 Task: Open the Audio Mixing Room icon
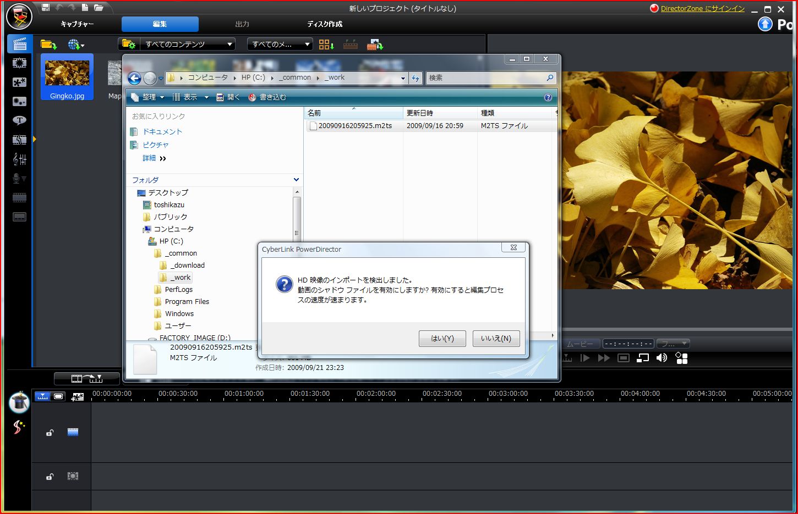(x=19, y=159)
